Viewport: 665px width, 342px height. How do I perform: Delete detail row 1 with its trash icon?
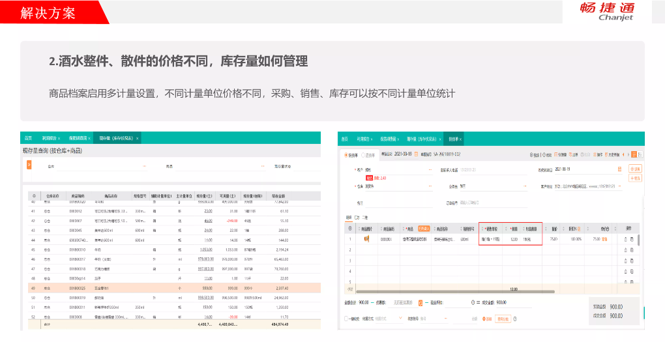(625, 239)
